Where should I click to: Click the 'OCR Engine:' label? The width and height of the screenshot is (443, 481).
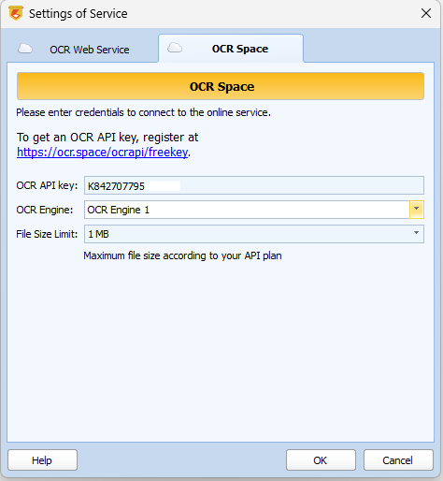coord(45,210)
